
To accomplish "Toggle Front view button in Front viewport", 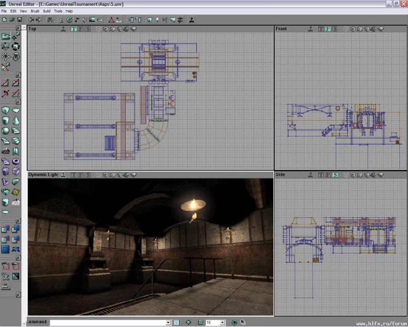I will tap(328, 29).
